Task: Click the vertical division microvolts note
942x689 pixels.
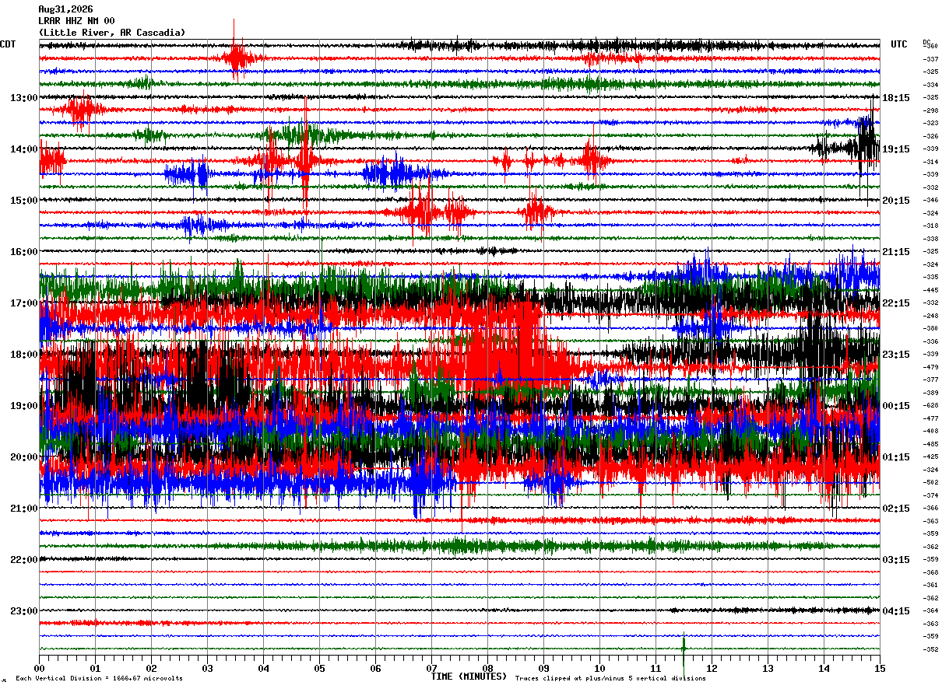Action: (x=99, y=678)
